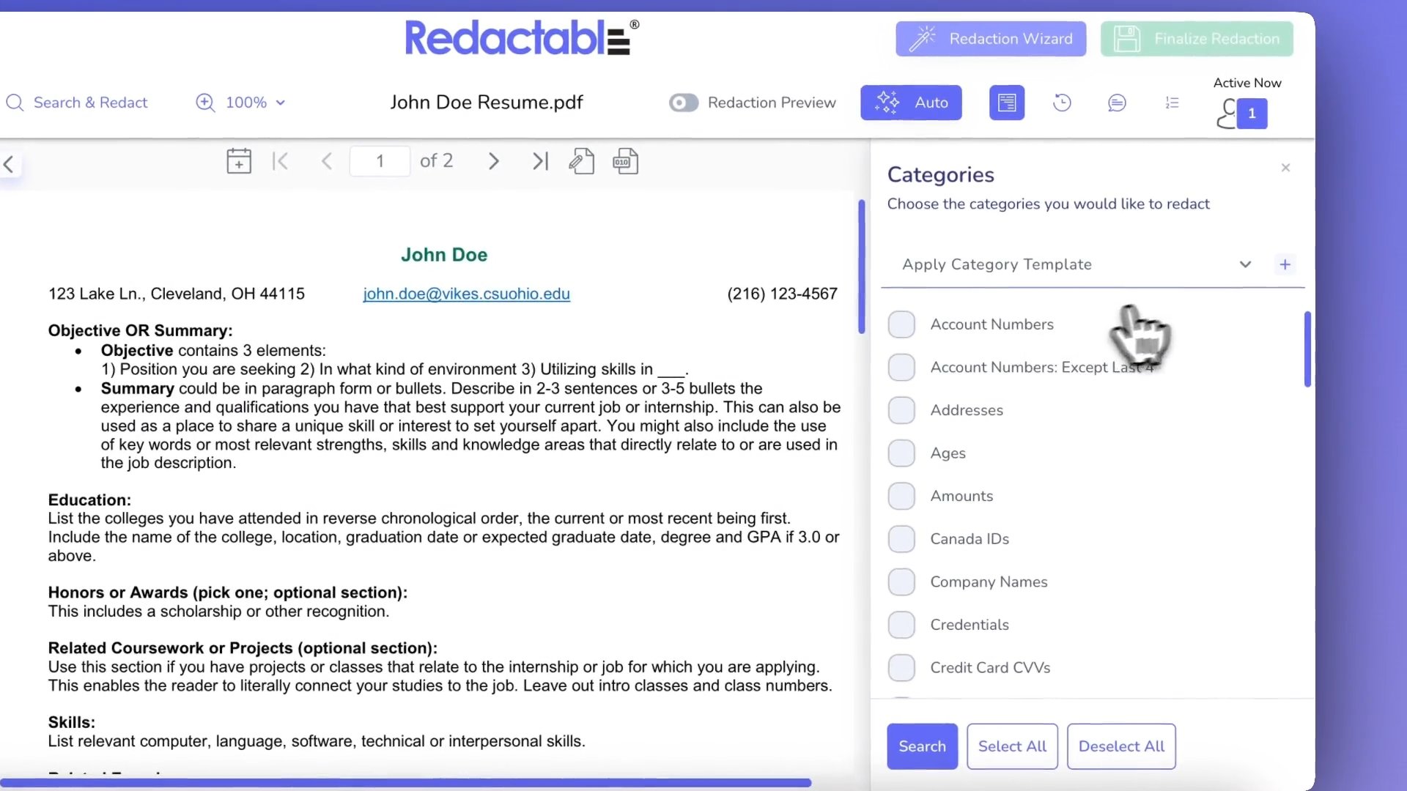This screenshot has width=1407, height=791.
Task: Open the categories panel icon button
Action: tap(1007, 103)
